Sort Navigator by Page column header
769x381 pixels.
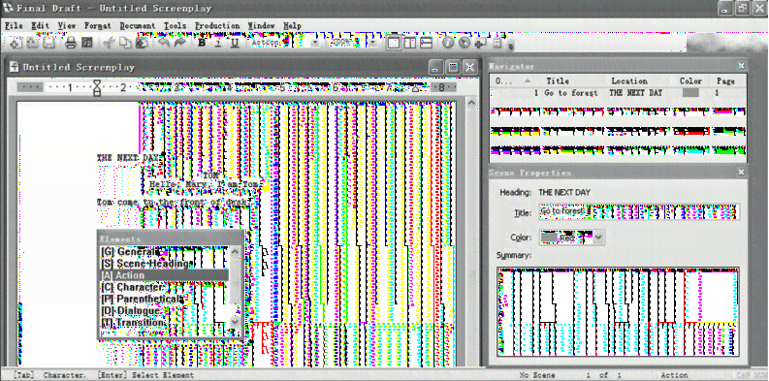pos(725,80)
